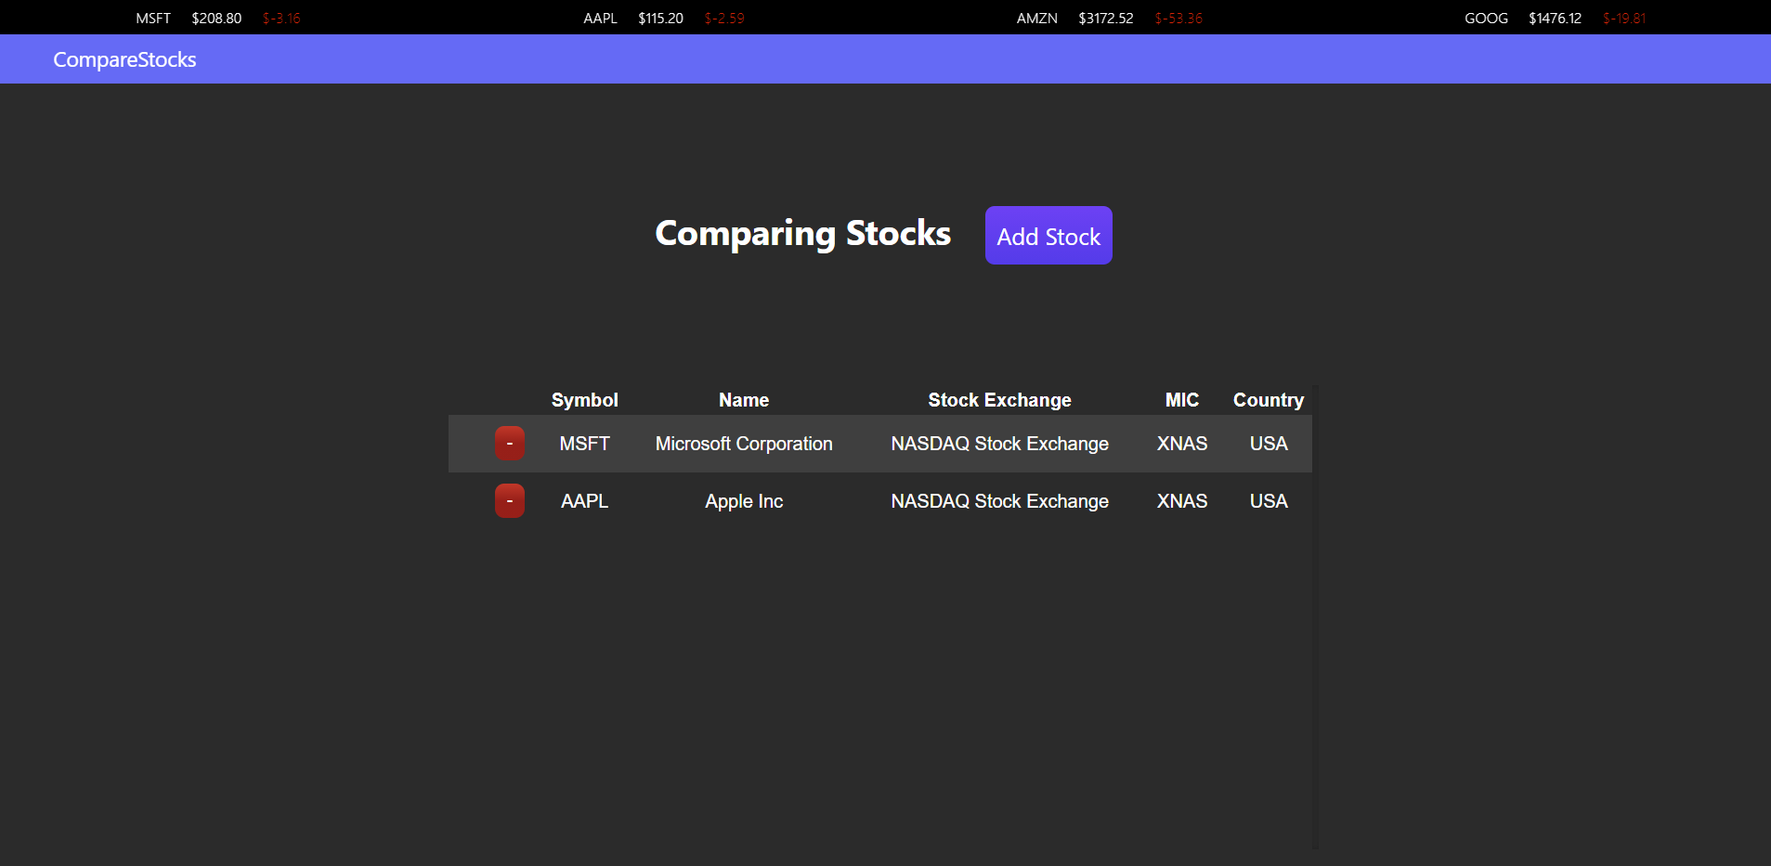Image resolution: width=1771 pixels, height=866 pixels.
Task: Click the Name column header
Action: (x=744, y=400)
